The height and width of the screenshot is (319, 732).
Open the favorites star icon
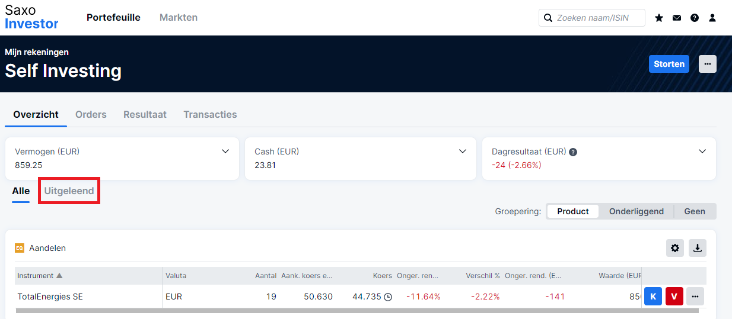[659, 18]
